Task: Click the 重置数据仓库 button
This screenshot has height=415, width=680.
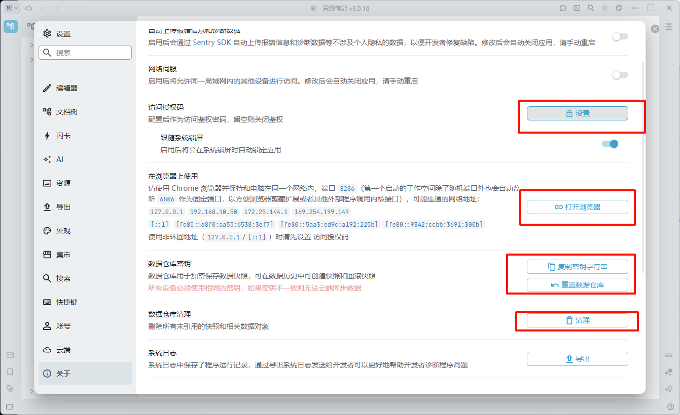Action: 578,285
